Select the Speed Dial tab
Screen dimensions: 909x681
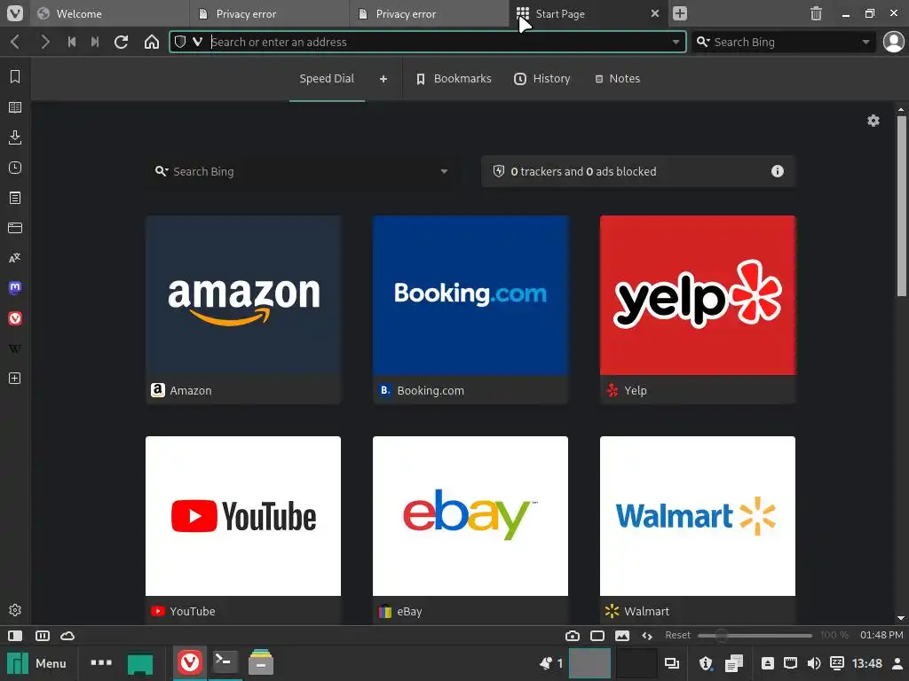(327, 78)
